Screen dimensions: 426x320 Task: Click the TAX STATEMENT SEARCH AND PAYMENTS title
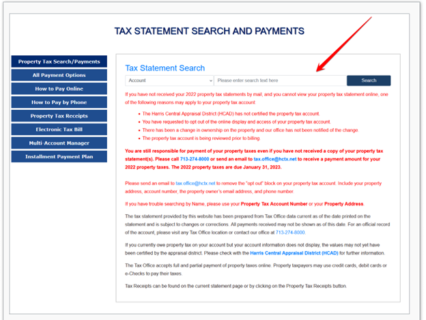coord(209,31)
